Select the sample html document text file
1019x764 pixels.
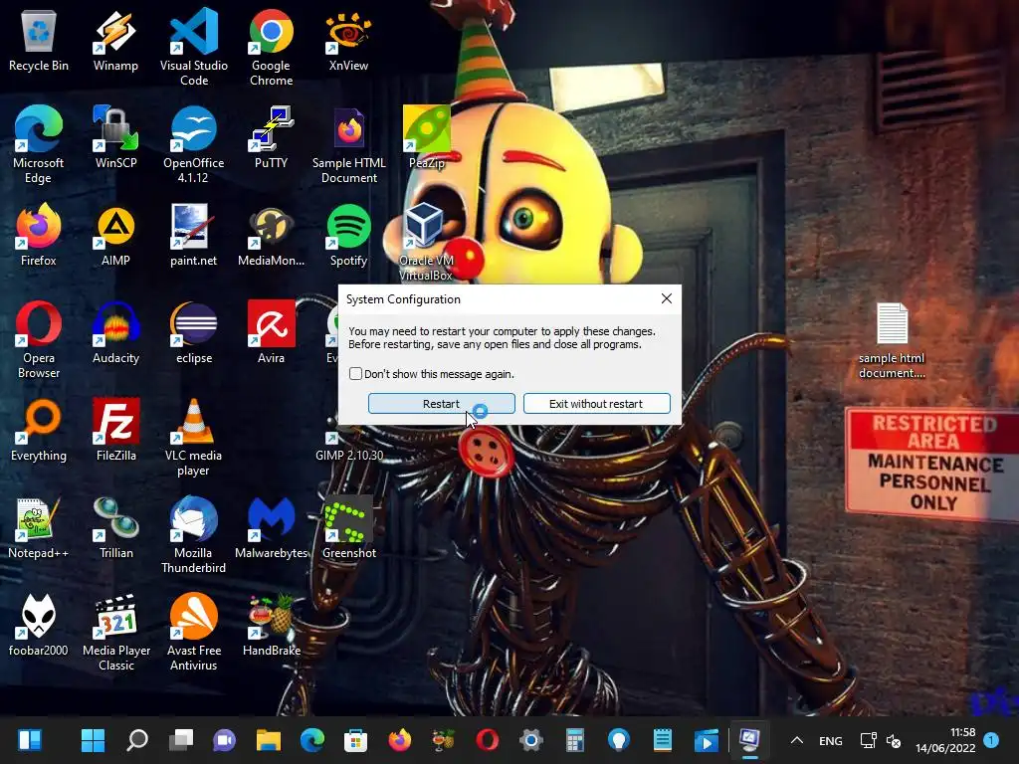point(892,340)
